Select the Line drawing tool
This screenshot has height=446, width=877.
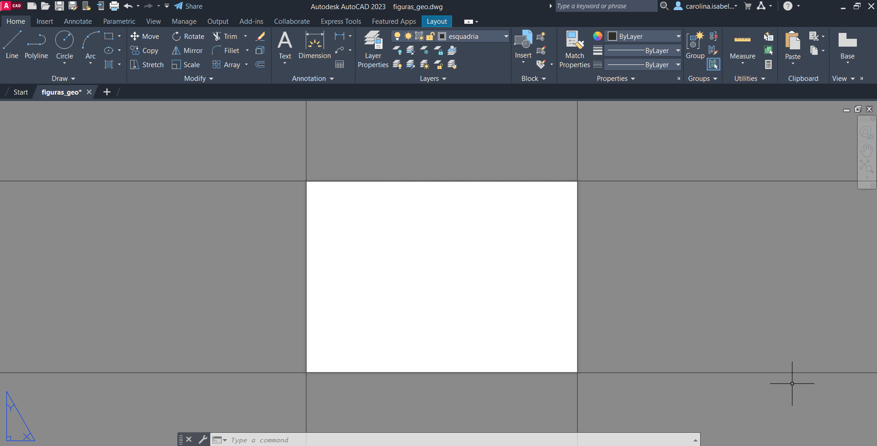[x=12, y=45]
